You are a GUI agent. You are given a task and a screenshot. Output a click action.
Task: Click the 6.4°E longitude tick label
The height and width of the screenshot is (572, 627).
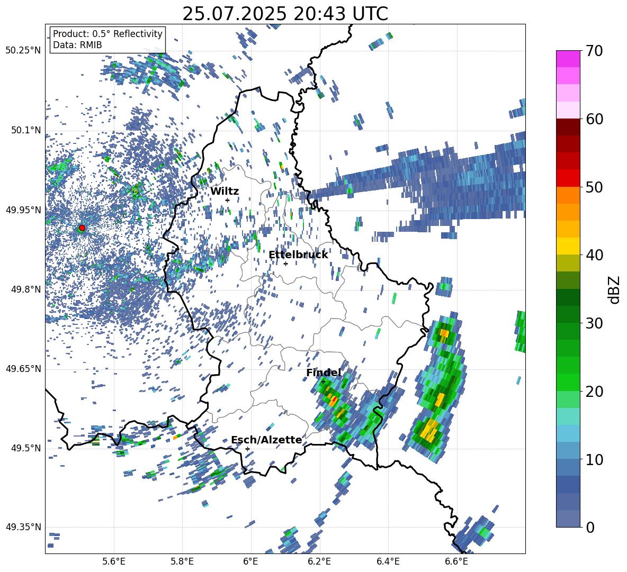388,561
